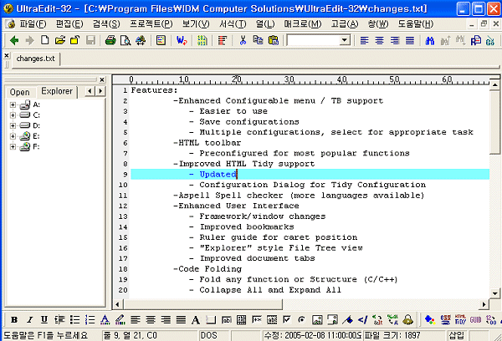Click the DOS indicator in the status bar
Screen dimensions: 502x341
(208, 335)
